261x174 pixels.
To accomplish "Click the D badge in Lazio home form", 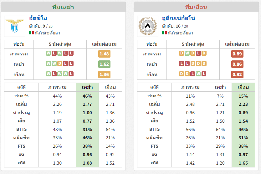I will [x=59, y=64].
